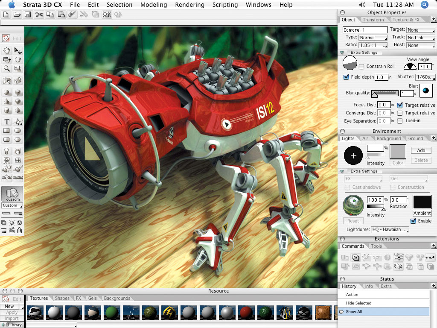Uncheck the Field depth checkbox

(x=346, y=77)
